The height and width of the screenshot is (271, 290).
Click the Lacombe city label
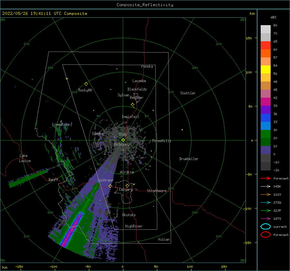(139, 81)
